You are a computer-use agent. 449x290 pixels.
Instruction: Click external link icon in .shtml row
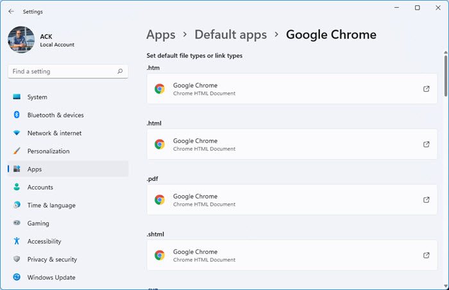coord(427,255)
